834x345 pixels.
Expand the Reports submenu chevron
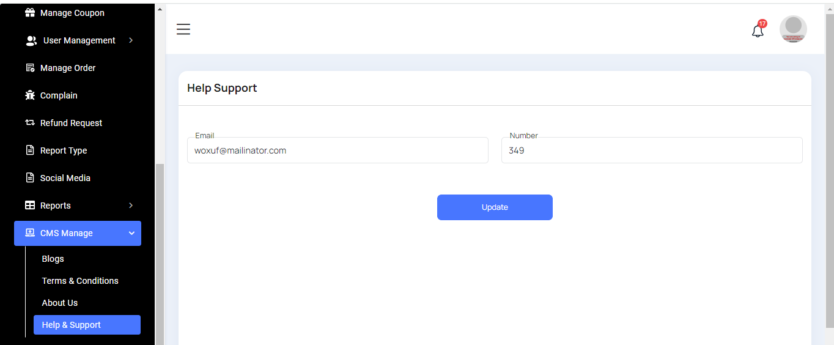131,206
